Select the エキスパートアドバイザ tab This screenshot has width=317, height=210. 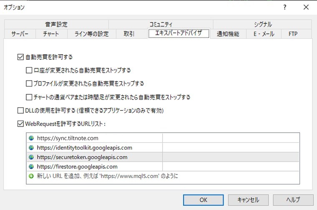pos(179,33)
